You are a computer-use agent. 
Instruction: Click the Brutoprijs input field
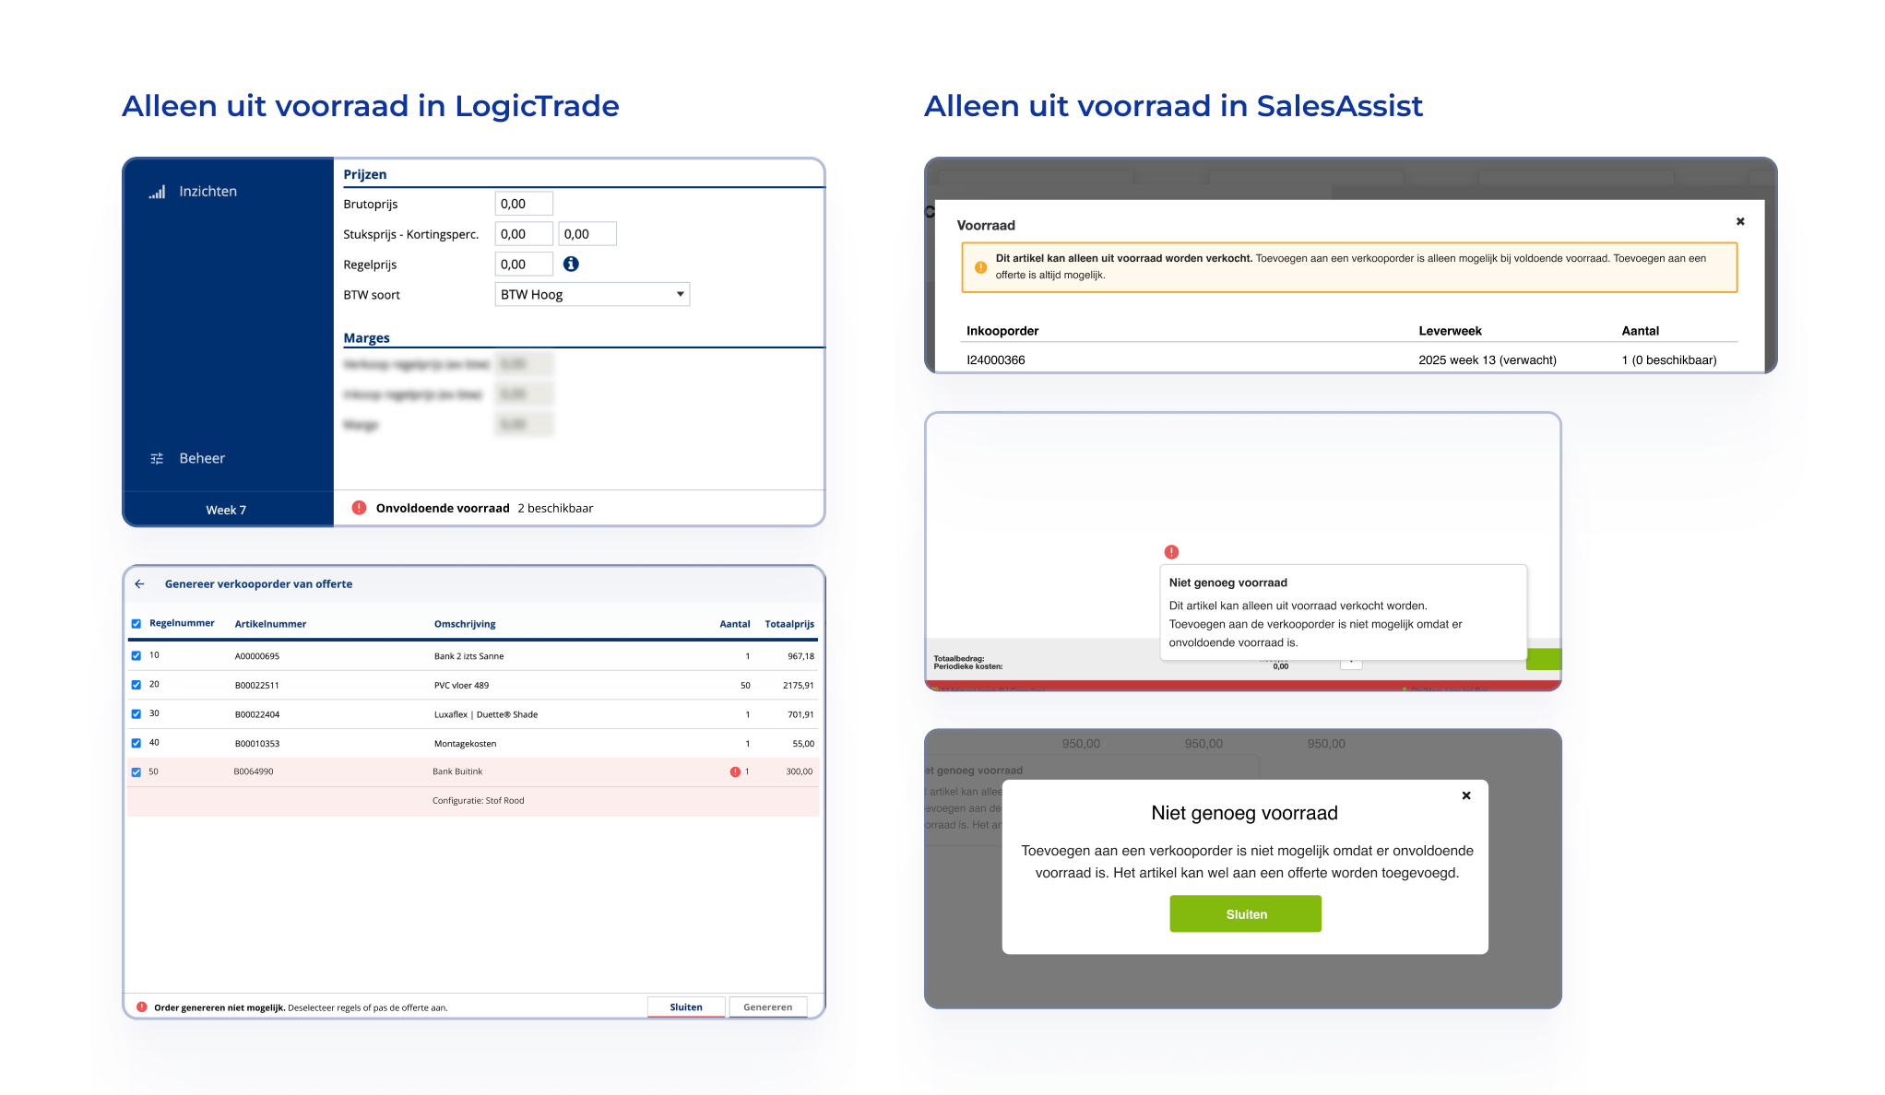(524, 204)
